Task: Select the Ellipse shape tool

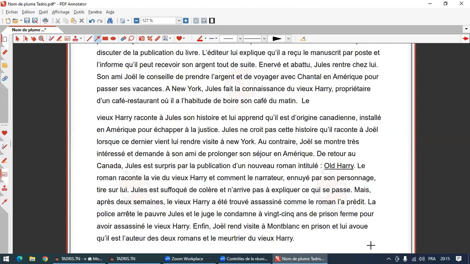Action: [113, 38]
